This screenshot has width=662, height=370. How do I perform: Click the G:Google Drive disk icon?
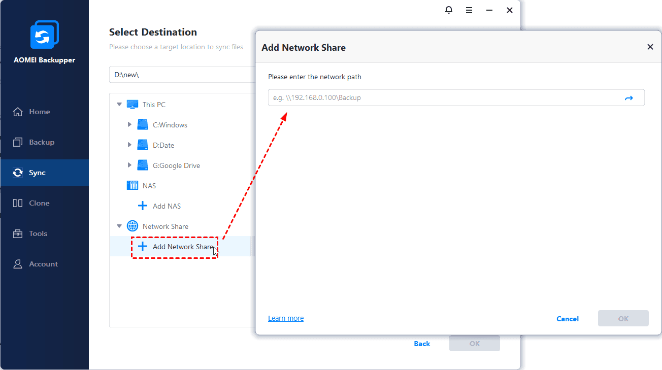143,165
